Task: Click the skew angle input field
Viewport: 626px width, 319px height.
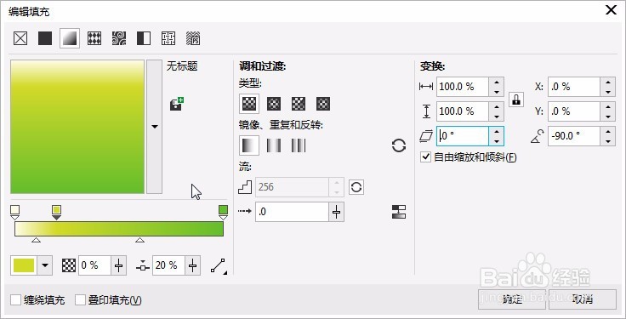Action: 463,136
